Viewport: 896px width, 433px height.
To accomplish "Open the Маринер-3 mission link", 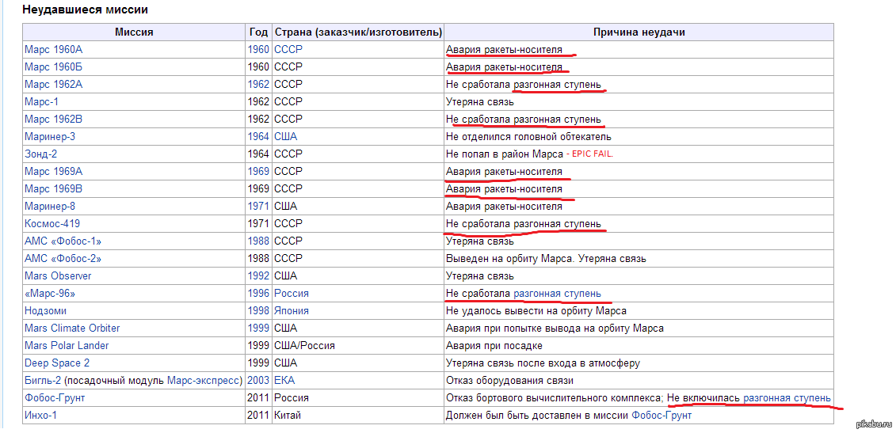I will pos(50,136).
